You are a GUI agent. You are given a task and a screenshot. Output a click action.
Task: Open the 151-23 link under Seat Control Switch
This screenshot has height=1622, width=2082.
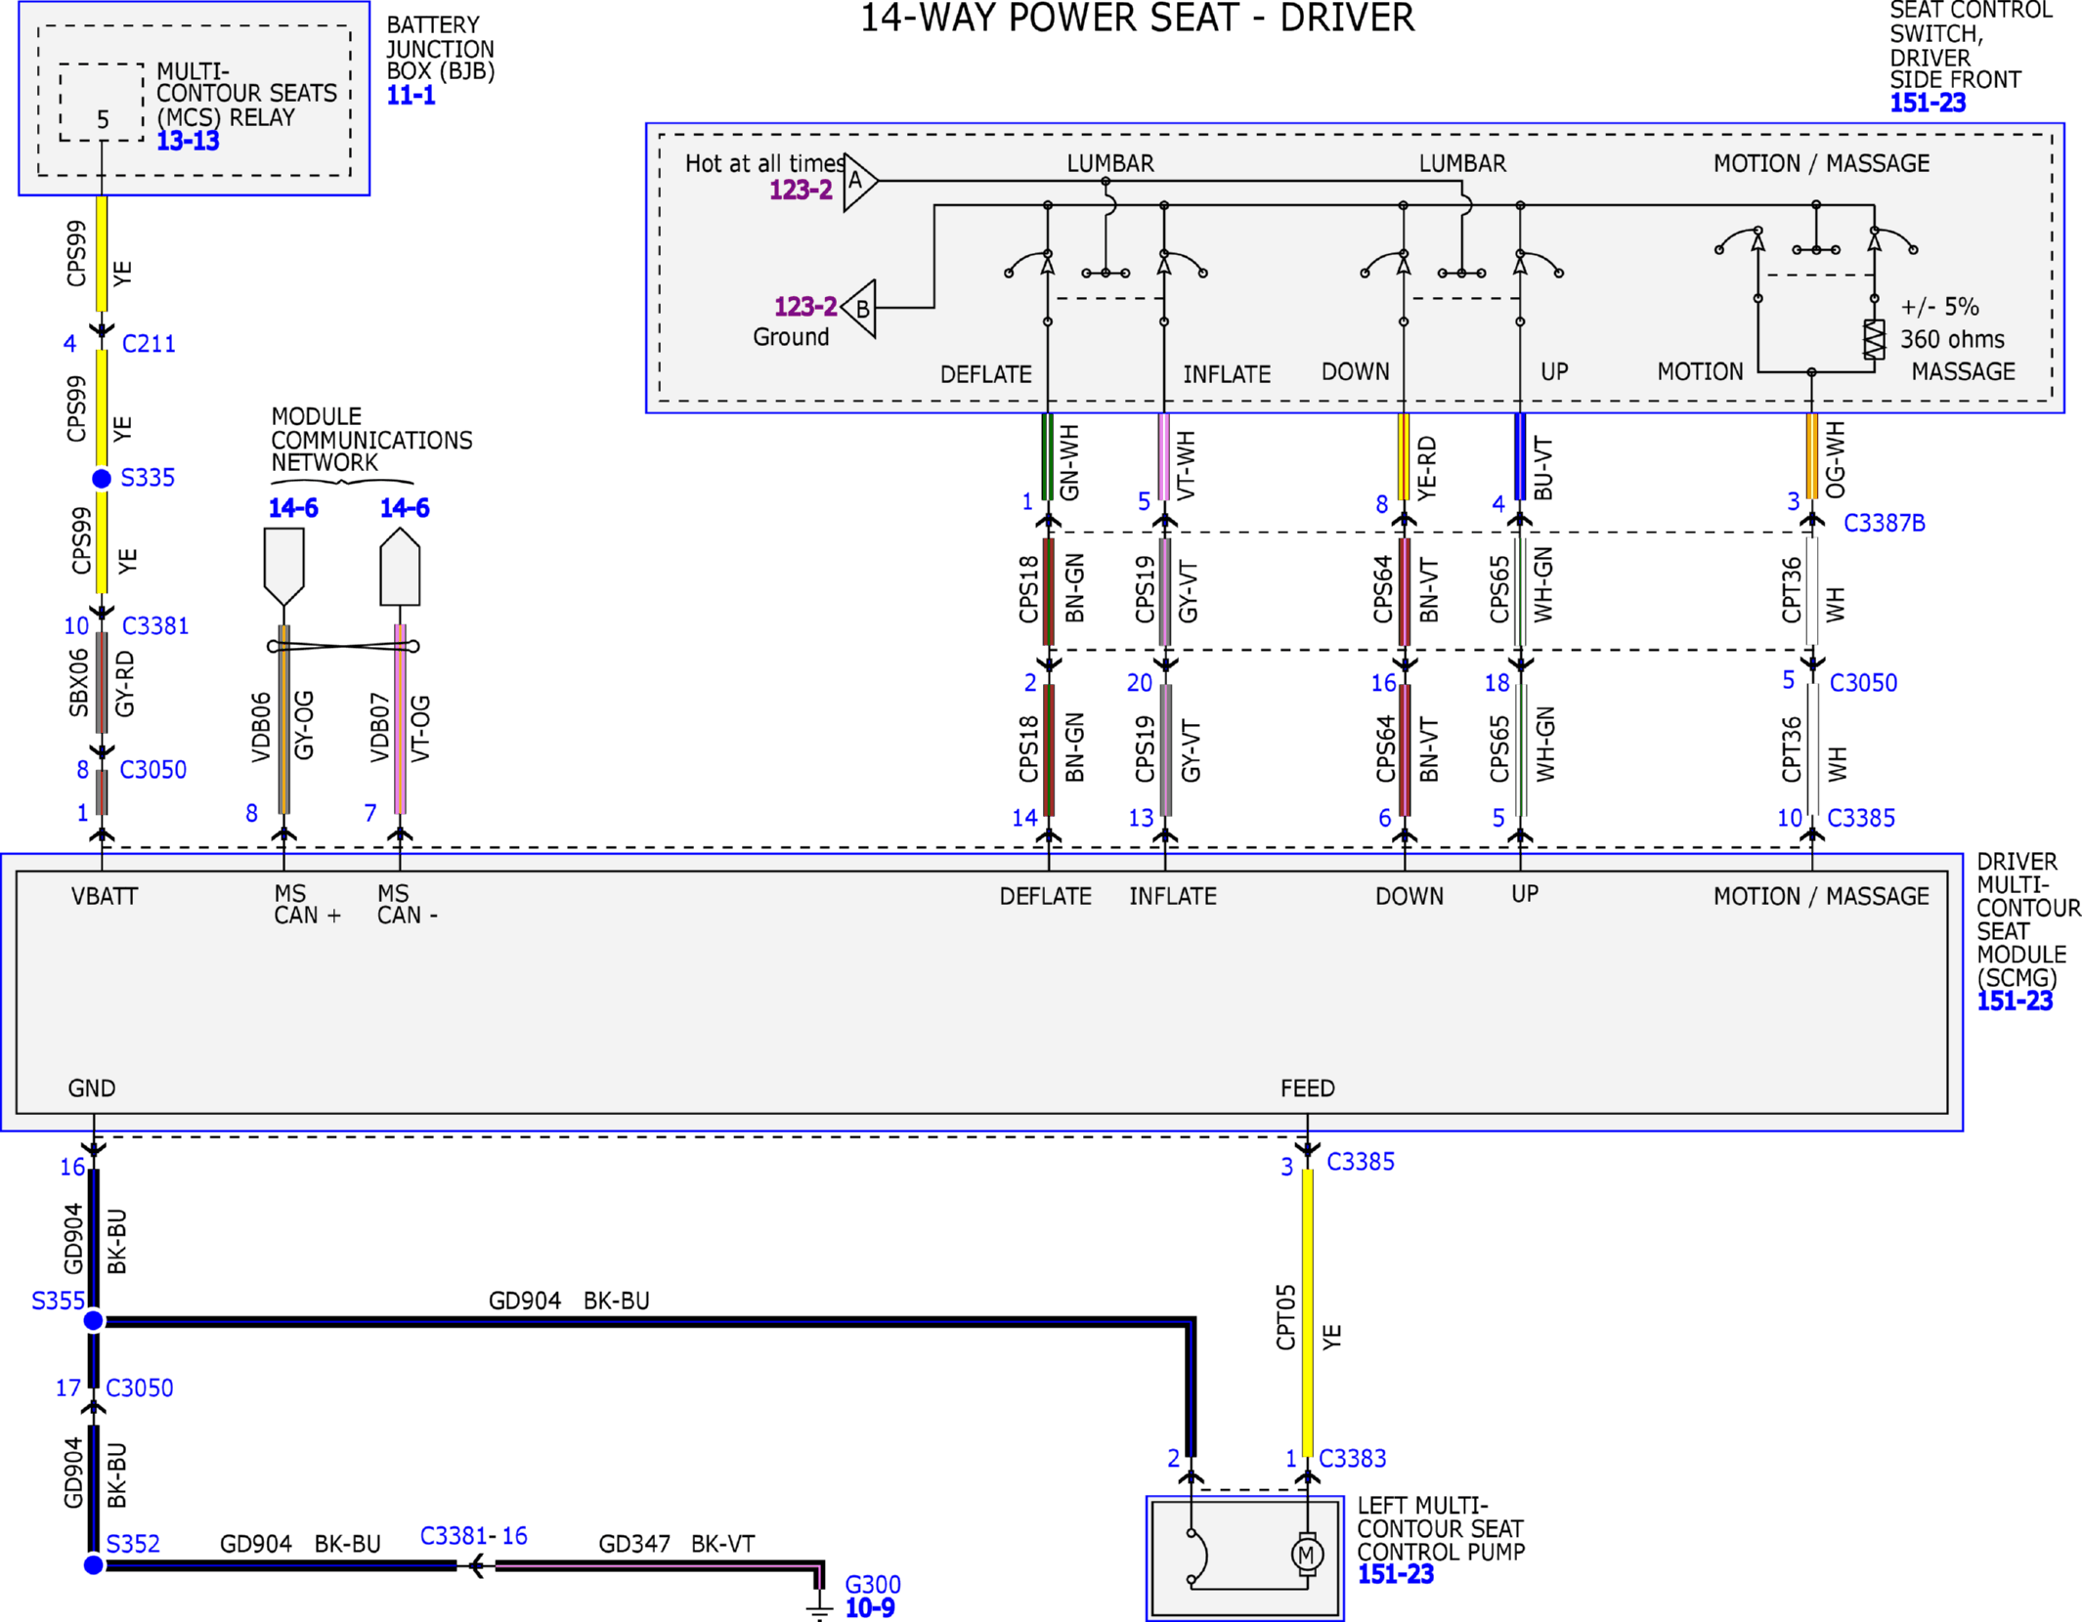click(x=1928, y=103)
